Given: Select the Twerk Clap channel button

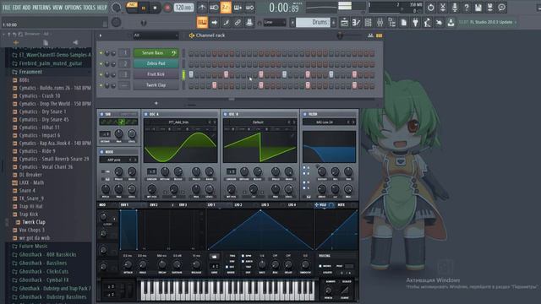Looking at the screenshot, I should coord(156,84).
